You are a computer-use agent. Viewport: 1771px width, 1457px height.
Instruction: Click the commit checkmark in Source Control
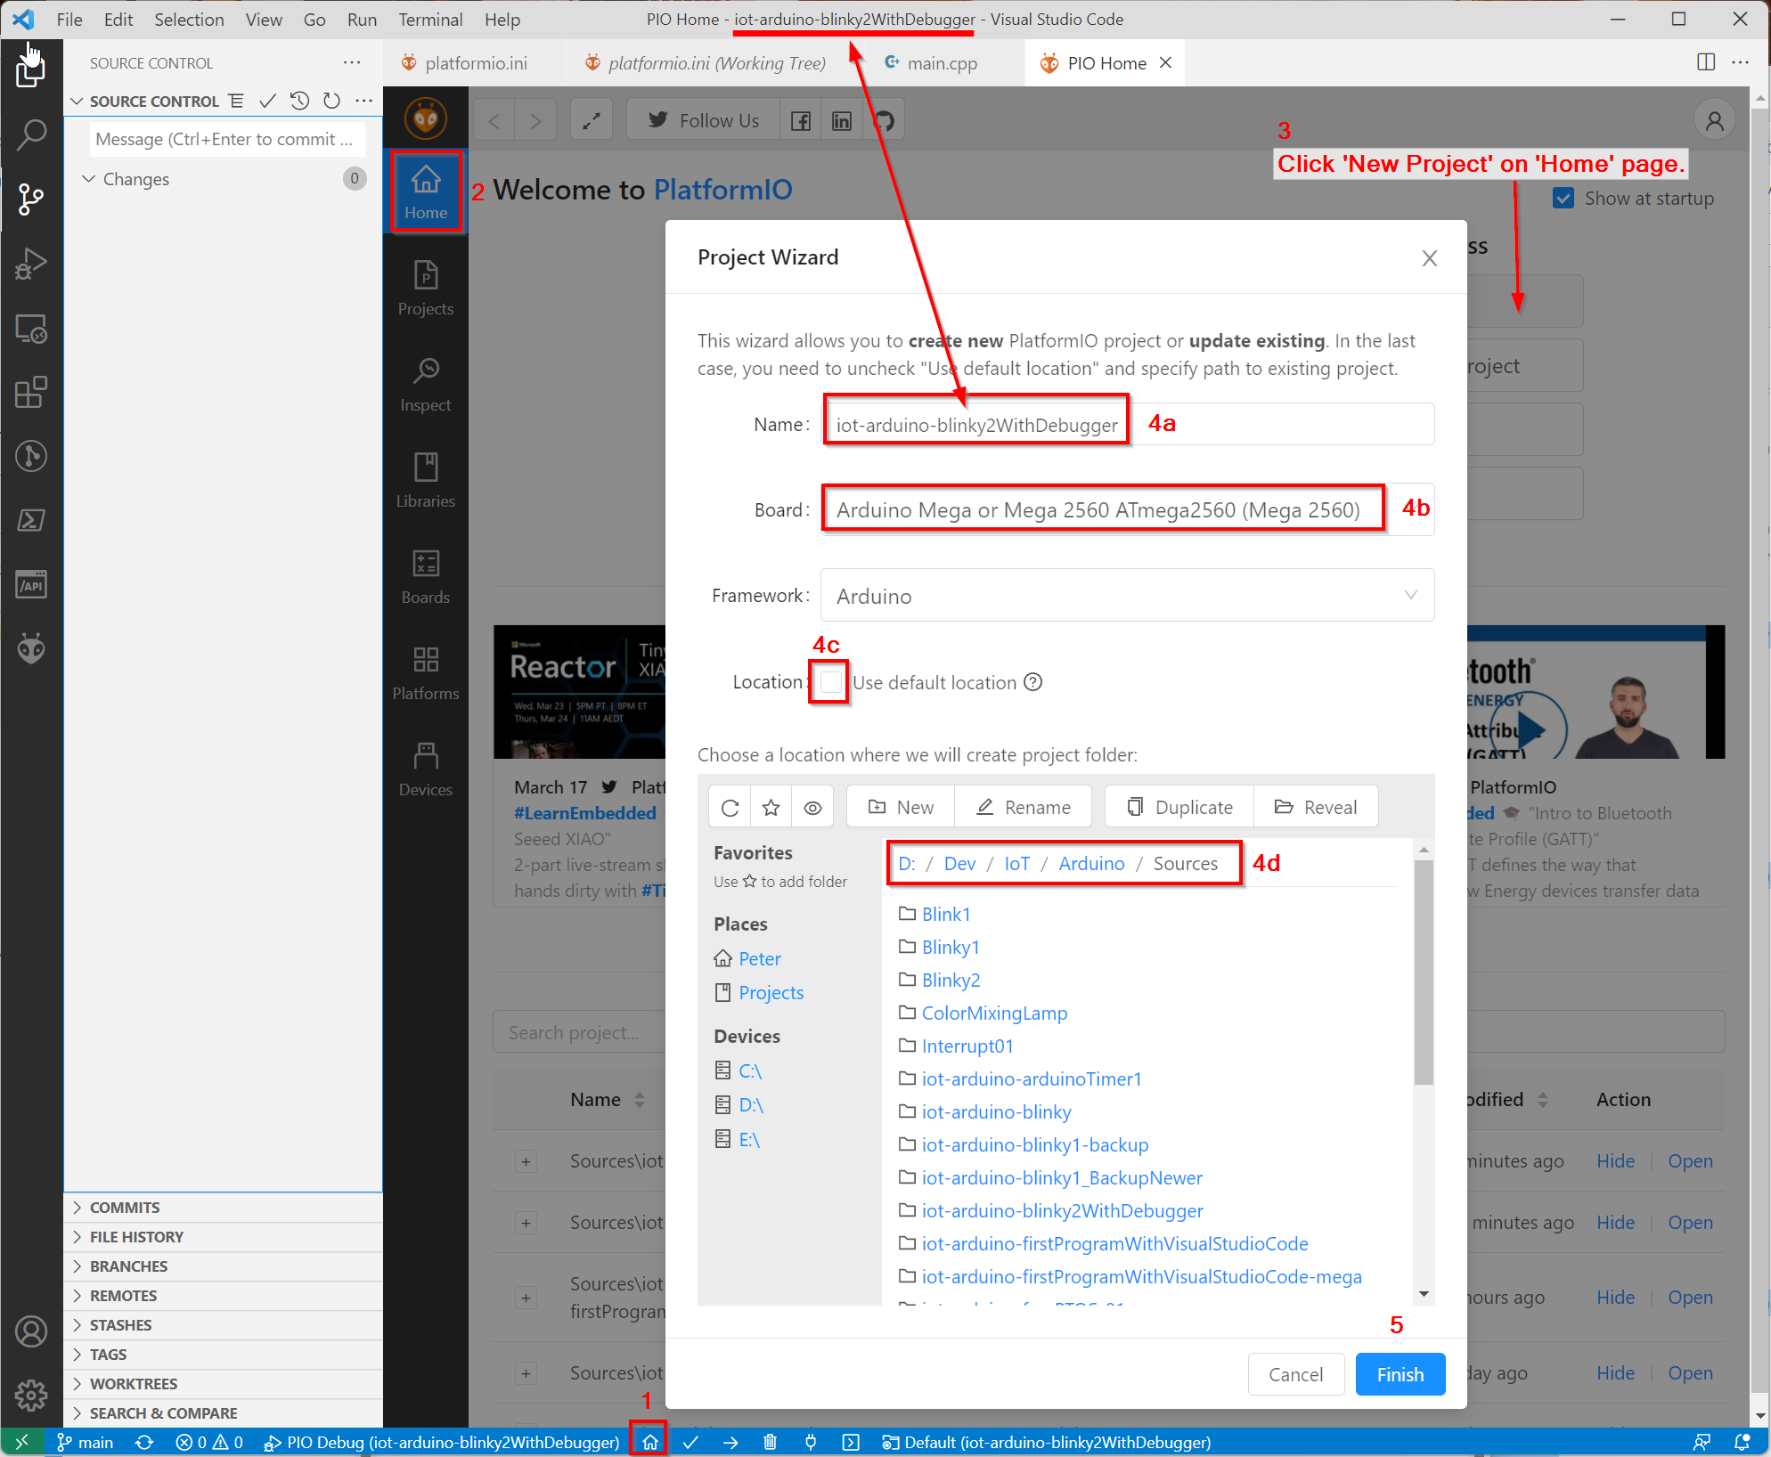coord(267,101)
